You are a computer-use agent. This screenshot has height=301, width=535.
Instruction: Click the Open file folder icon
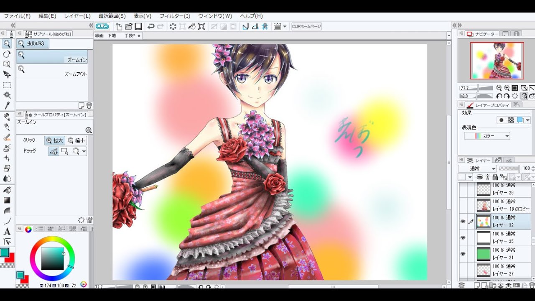(129, 26)
